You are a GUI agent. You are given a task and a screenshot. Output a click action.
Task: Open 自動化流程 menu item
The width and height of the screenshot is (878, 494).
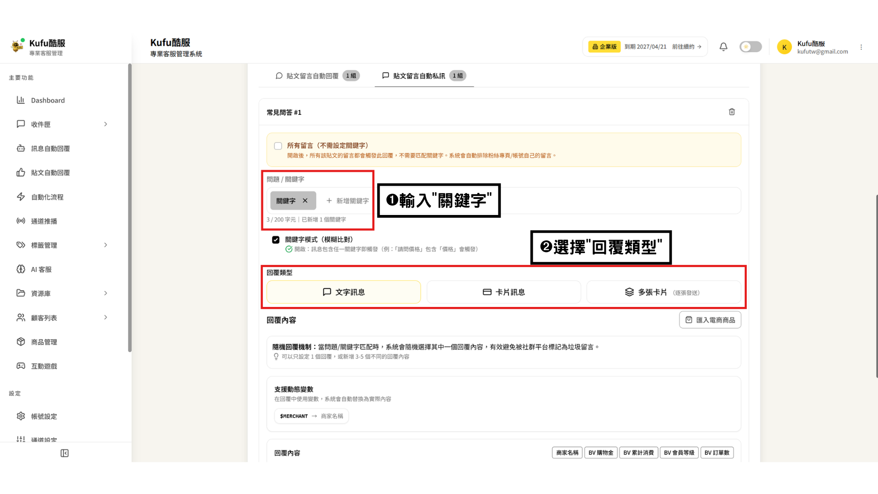tap(64, 197)
